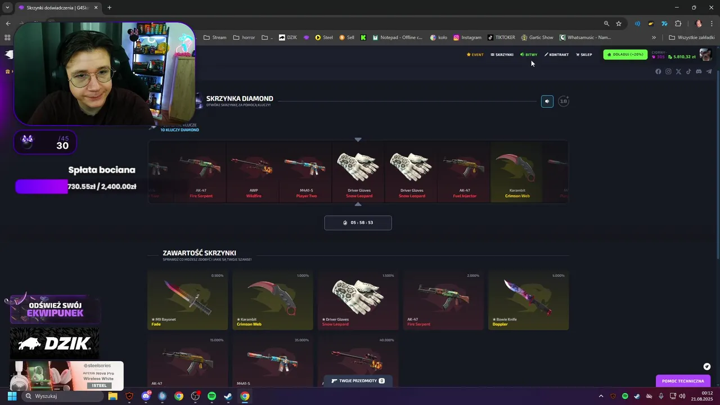720x405 pixels.
Task: Show hidden system tray icons
Action: click(601, 396)
